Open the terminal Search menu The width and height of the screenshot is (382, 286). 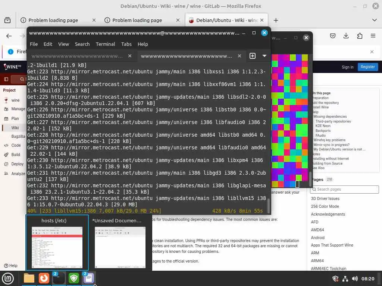pyautogui.click(x=82, y=44)
